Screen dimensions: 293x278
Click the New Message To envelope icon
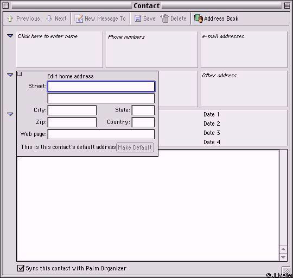[x=79, y=18]
